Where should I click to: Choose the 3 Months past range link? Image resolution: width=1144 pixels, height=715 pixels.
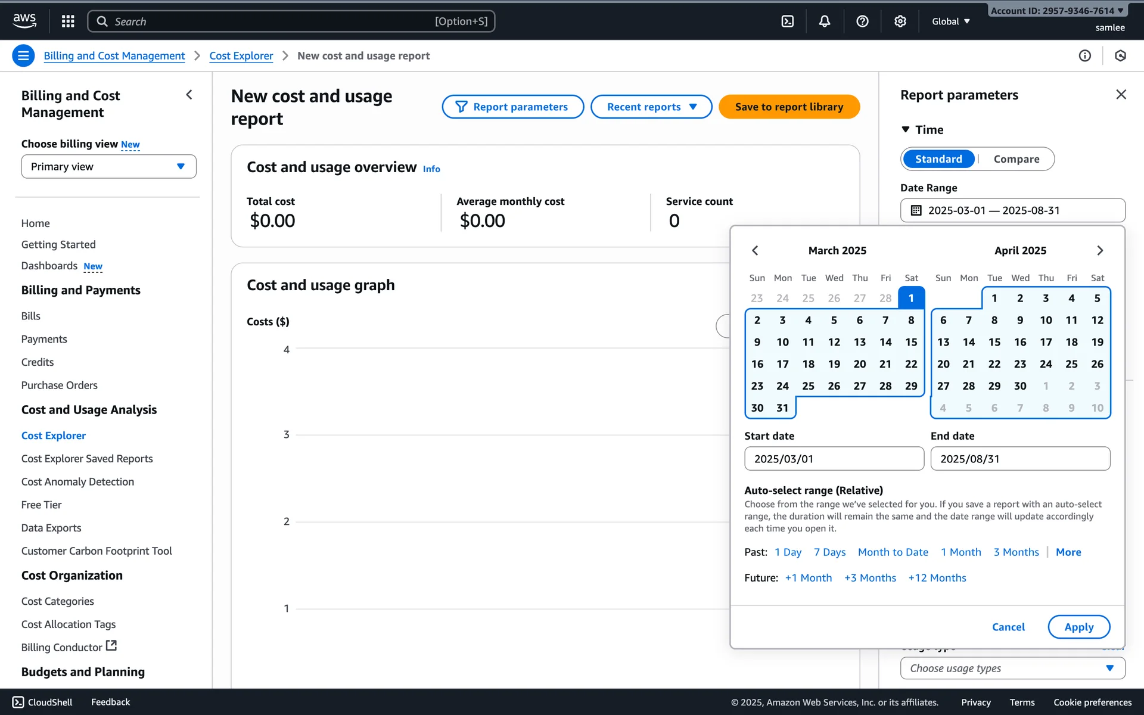[1016, 552]
